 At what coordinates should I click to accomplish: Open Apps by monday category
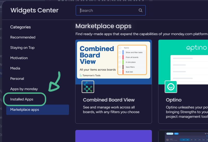click(x=24, y=89)
